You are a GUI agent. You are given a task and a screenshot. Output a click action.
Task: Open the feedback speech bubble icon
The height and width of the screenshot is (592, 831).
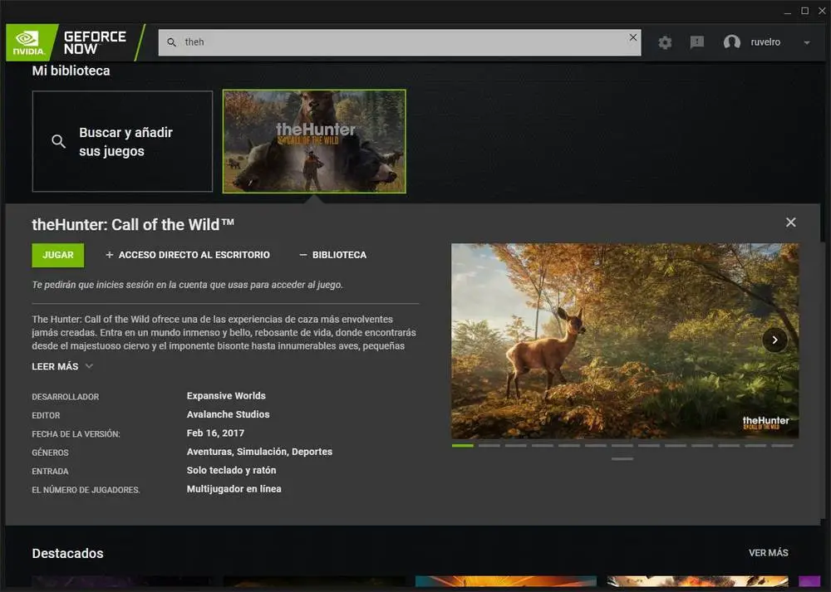697,42
